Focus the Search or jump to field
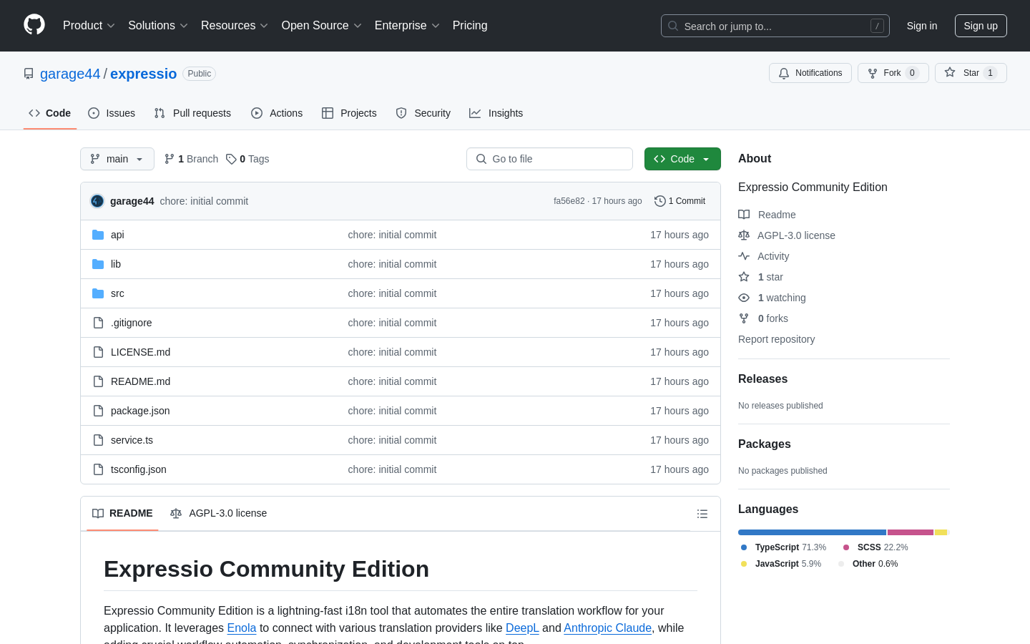Image resolution: width=1030 pixels, height=644 pixels. tap(775, 26)
